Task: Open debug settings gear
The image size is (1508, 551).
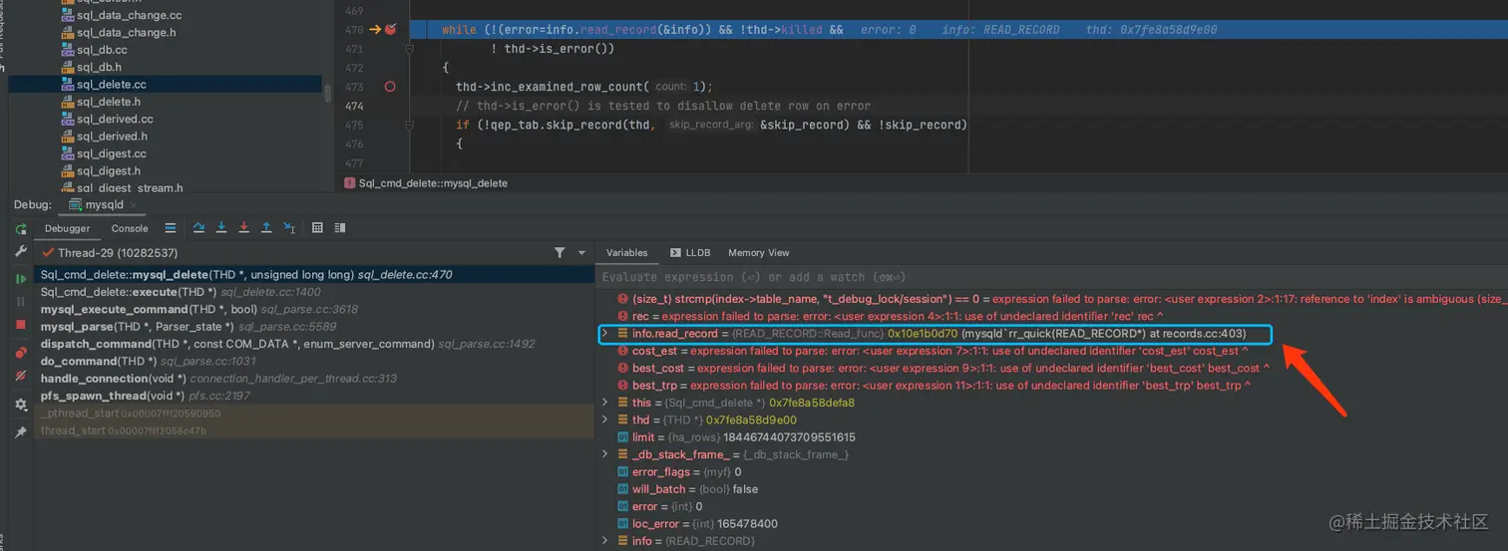Action: click(x=21, y=405)
